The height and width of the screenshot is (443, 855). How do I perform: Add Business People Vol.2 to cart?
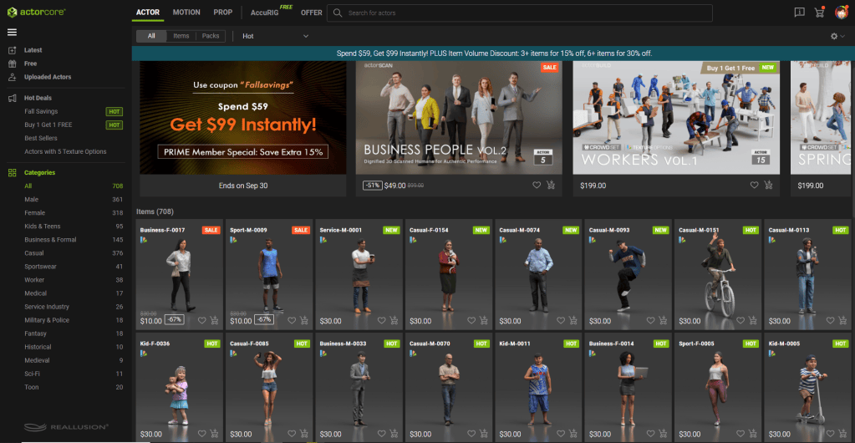coord(551,185)
